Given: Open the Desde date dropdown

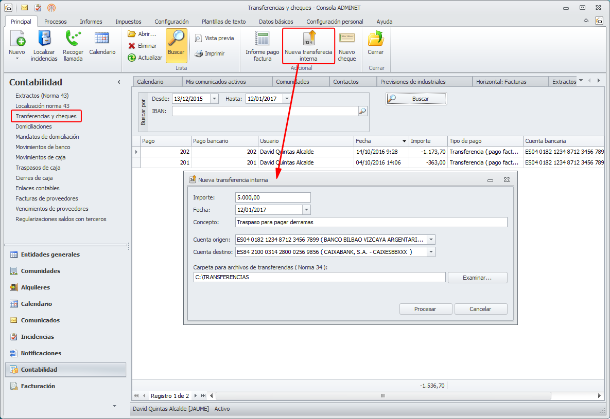Looking at the screenshot, I should click(x=214, y=99).
